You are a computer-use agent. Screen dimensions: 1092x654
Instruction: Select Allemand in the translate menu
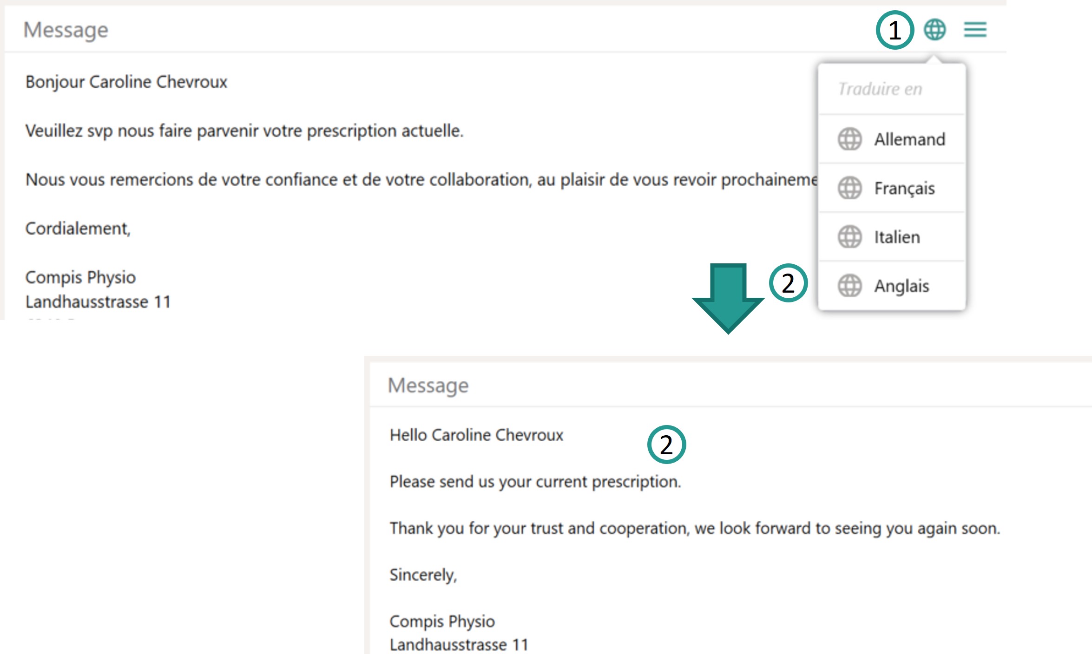click(909, 139)
